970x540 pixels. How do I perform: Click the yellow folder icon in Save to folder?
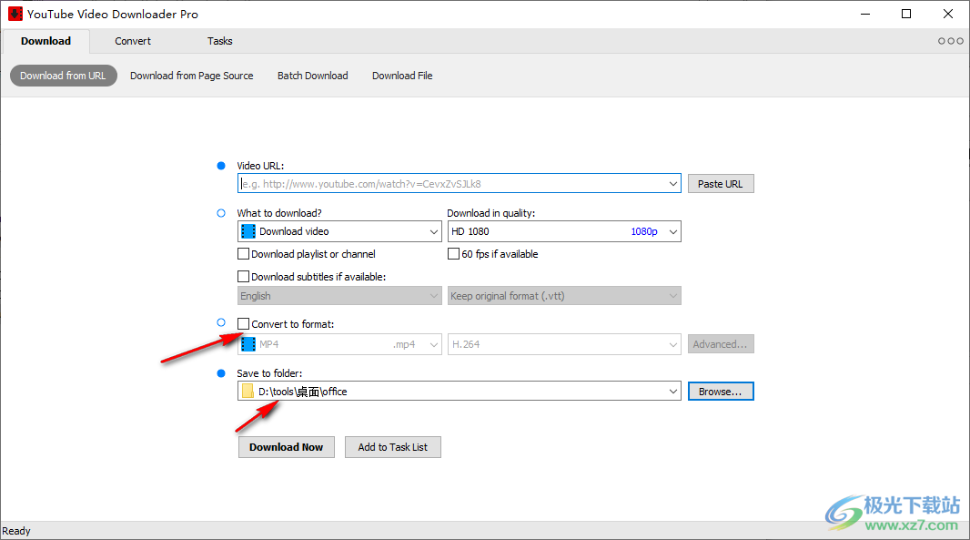248,392
